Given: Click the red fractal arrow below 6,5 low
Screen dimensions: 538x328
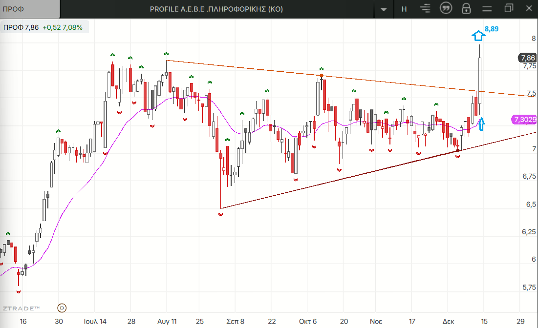Looking at the screenshot, I should point(220,215).
